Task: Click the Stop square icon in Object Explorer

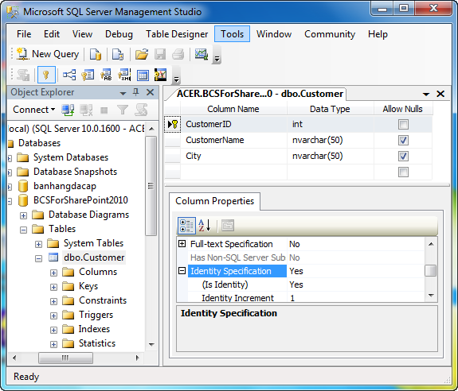Action: 104,110
